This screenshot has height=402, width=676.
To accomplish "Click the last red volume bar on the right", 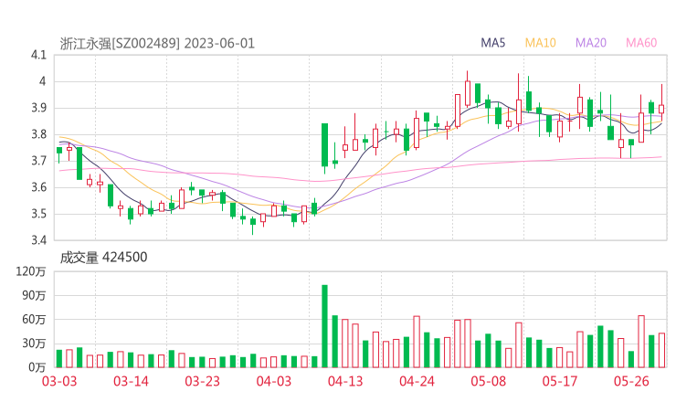I will (661, 350).
